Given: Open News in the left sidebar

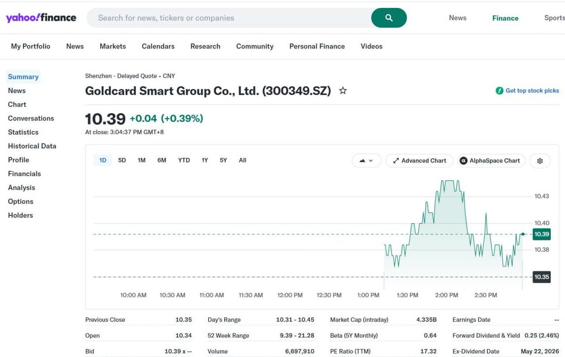Looking at the screenshot, I should pos(17,90).
